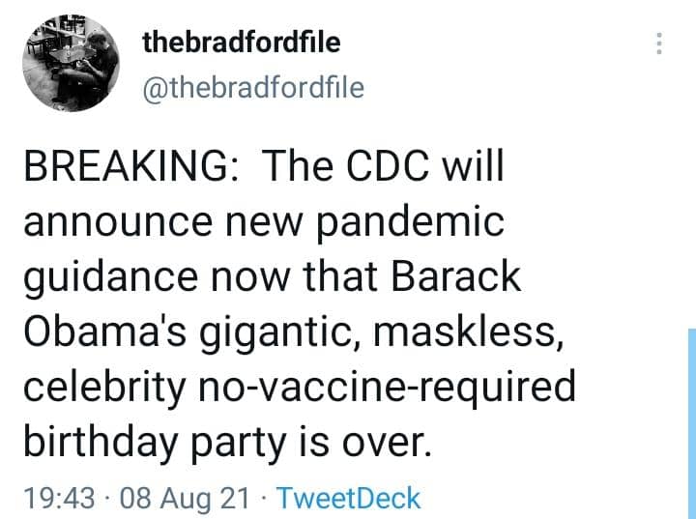Click the 'announce new pandemic' line

(x=263, y=222)
